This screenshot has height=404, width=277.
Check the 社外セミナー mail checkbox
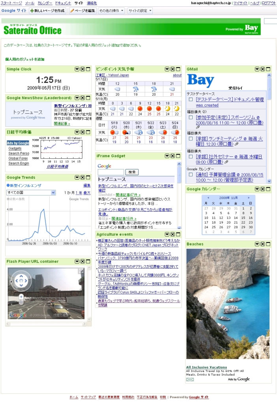191,157
